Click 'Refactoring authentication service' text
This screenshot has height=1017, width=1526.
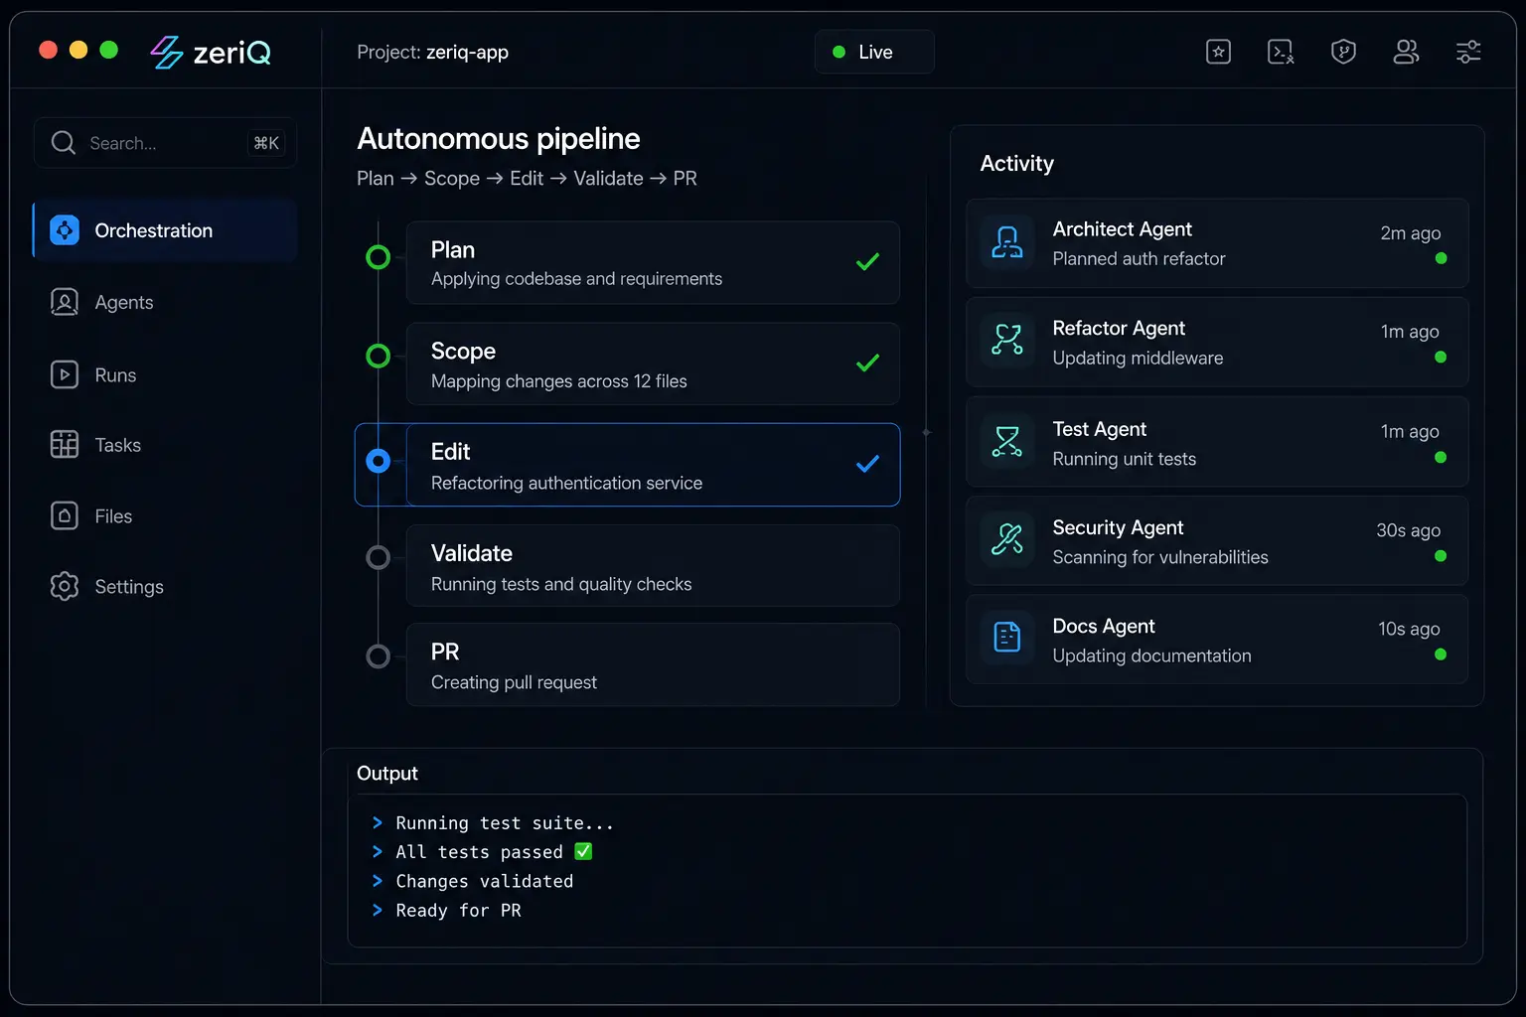pos(566,483)
